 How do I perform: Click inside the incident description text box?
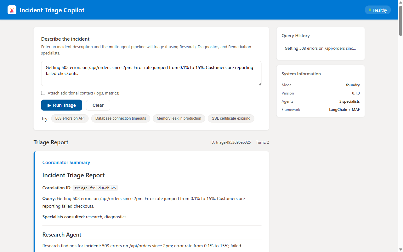pos(151,73)
